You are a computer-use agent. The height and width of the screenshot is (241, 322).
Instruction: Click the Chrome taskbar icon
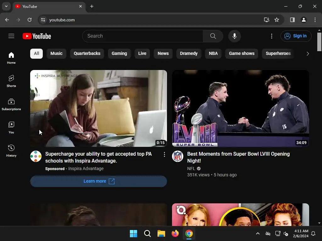coord(189,233)
